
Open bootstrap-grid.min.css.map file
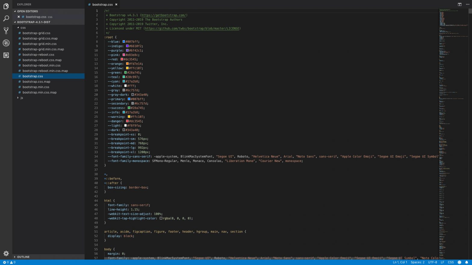[48, 49]
